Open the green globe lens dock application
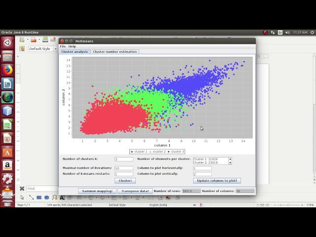 [x=7, y=97]
